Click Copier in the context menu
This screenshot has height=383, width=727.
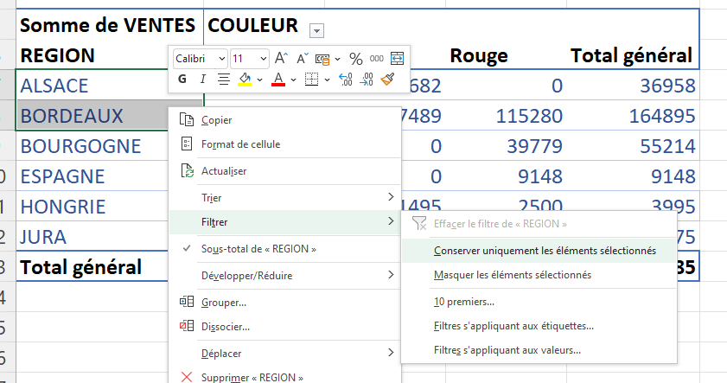pos(216,120)
